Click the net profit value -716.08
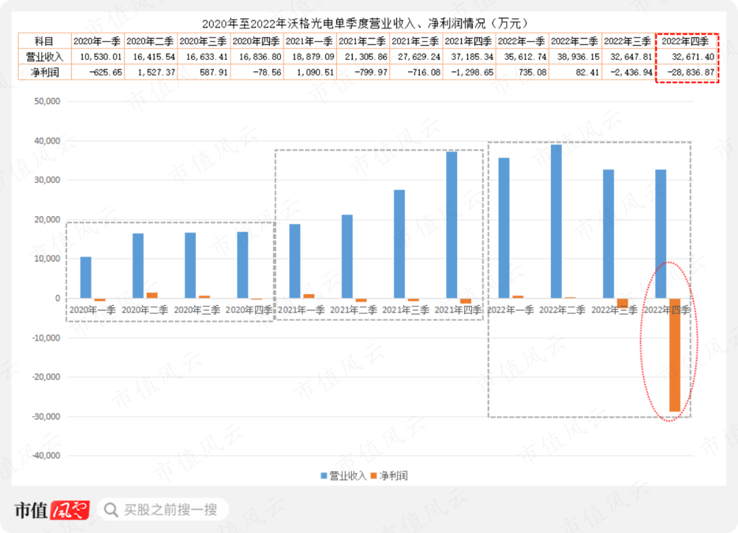Viewport: 738px width, 533px height. 424,72
